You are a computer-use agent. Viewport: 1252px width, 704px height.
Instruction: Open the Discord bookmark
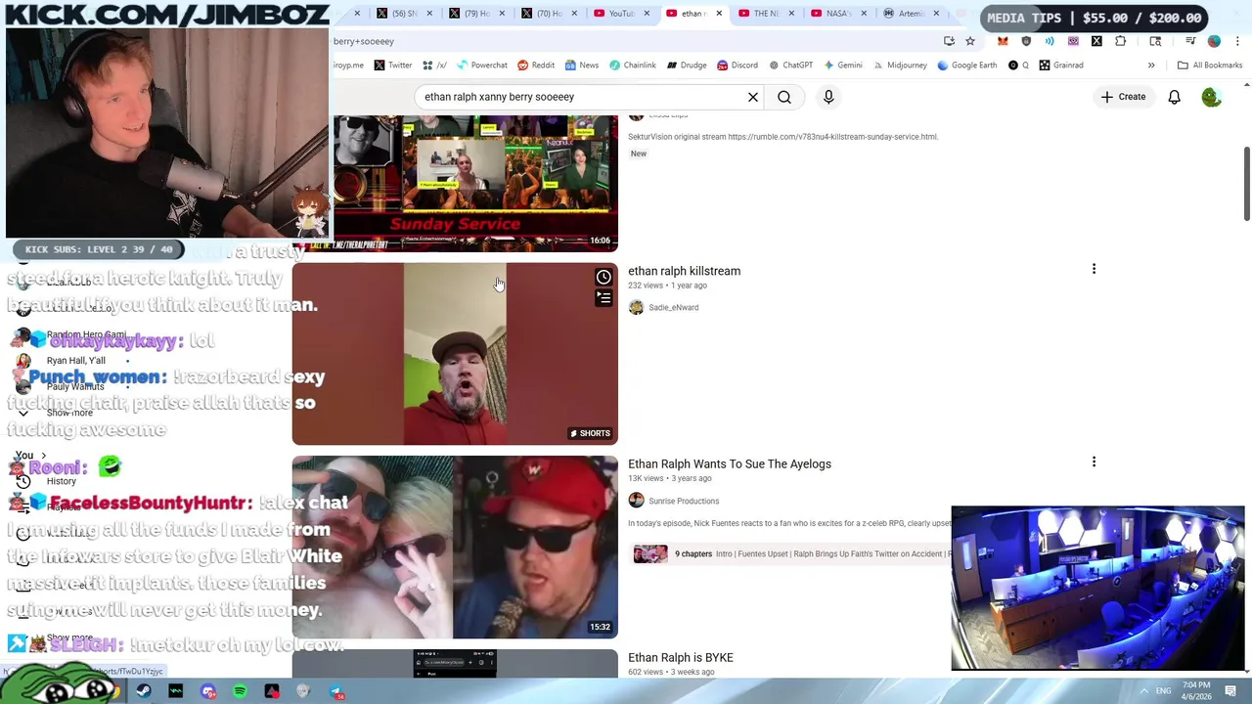point(738,66)
